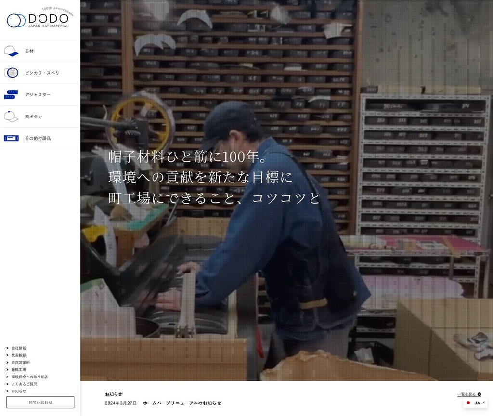Click the cap outline icon beside 天ボタン
The width and height of the screenshot is (493, 416).
coord(11,117)
